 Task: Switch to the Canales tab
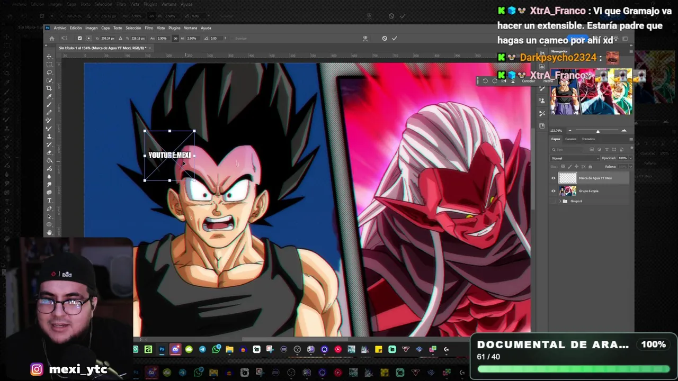click(x=570, y=139)
